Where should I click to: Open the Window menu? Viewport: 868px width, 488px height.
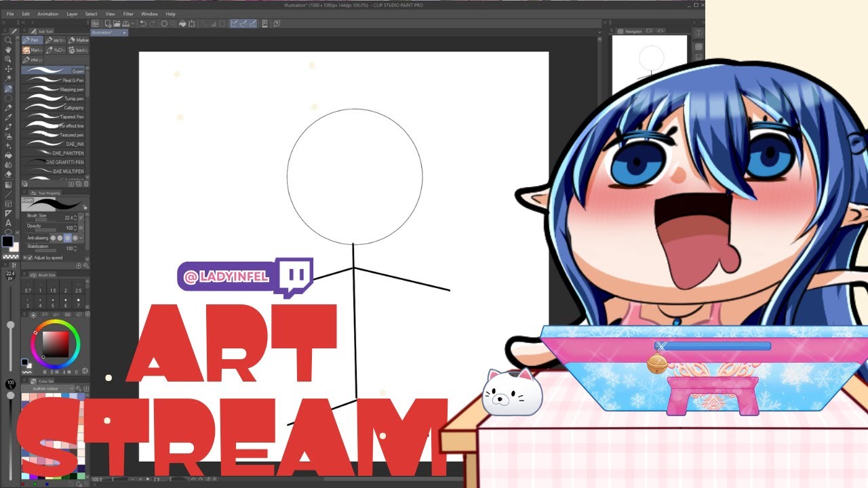[x=149, y=14]
